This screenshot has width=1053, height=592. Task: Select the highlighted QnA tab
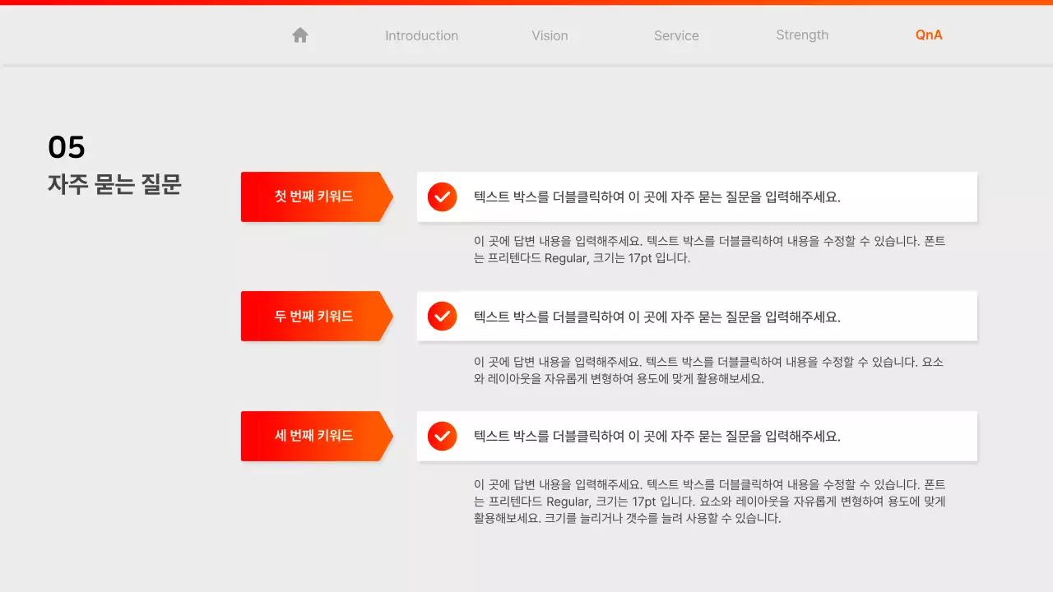[928, 35]
